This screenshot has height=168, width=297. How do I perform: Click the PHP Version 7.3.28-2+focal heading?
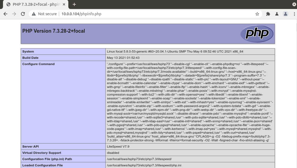click(x=54, y=31)
